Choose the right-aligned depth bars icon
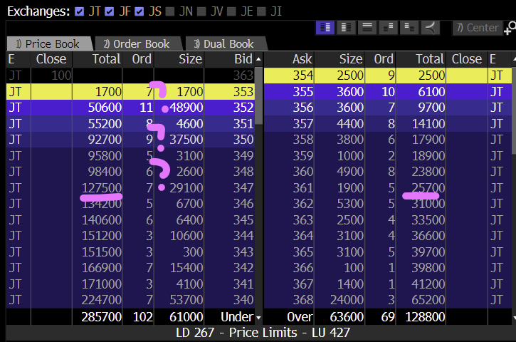The width and height of the screenshot is (516, 342). pos(409,28)
